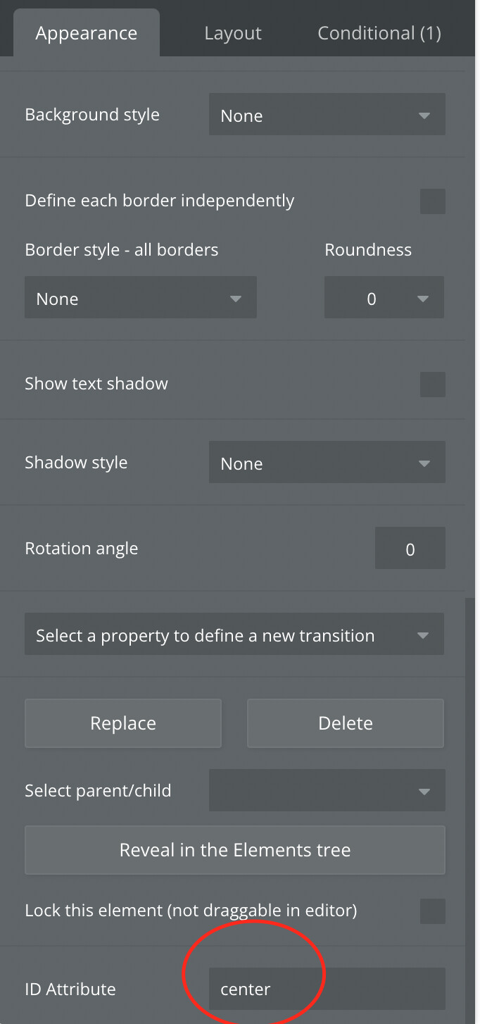Click the Shadow style dropdown arrow

point(424,463)
